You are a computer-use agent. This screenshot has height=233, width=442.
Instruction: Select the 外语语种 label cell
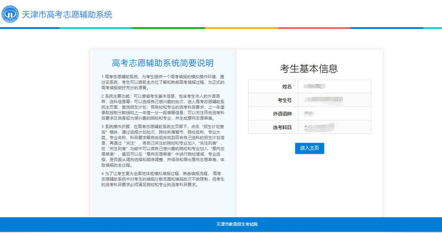pyautogui.click(x=273, y=114)
